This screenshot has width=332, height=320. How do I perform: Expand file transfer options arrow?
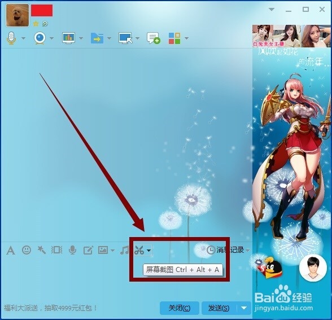(x=110, y=38)
